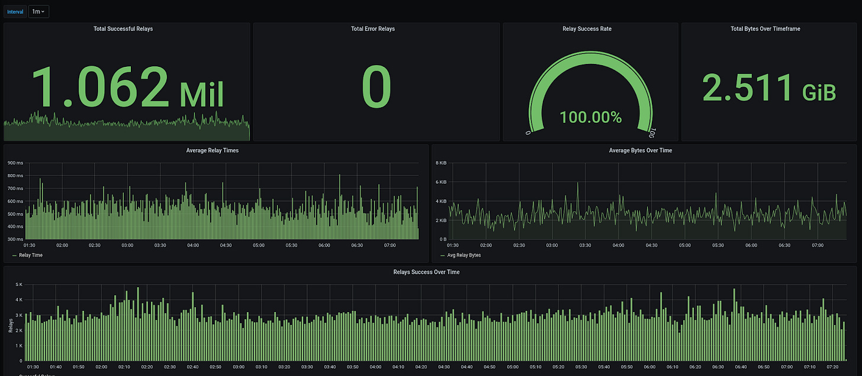Viewport: 862px width, 376px height.
Task: Click the 04:00 label in Average Relay Times chart
Action: tap(193, 245)
